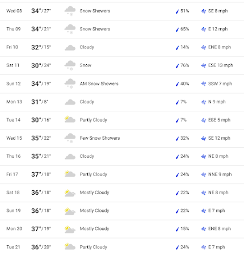Click the 30°/16° temperature for Tue 14
244x259 pixels.
[x=41, y=120]
